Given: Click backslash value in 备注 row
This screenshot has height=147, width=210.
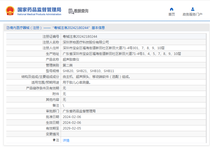Looking at the screenshot, I should 63,105.
